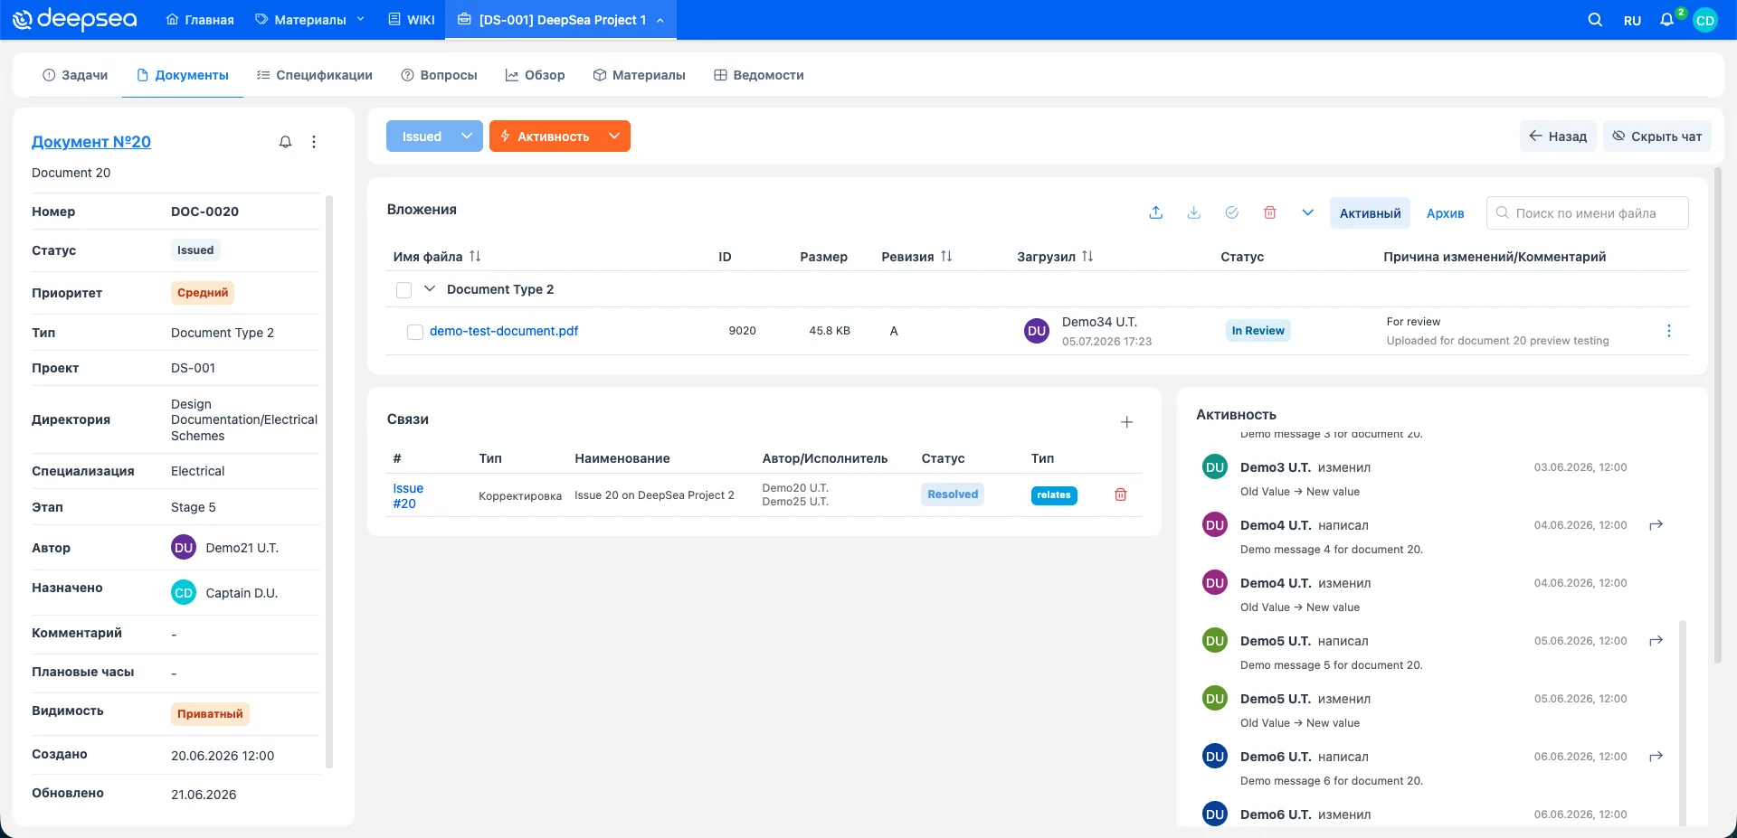Click the download attachments icon
The height and width of the screenshot is (838, 1737).
(x=1193, y=212)
